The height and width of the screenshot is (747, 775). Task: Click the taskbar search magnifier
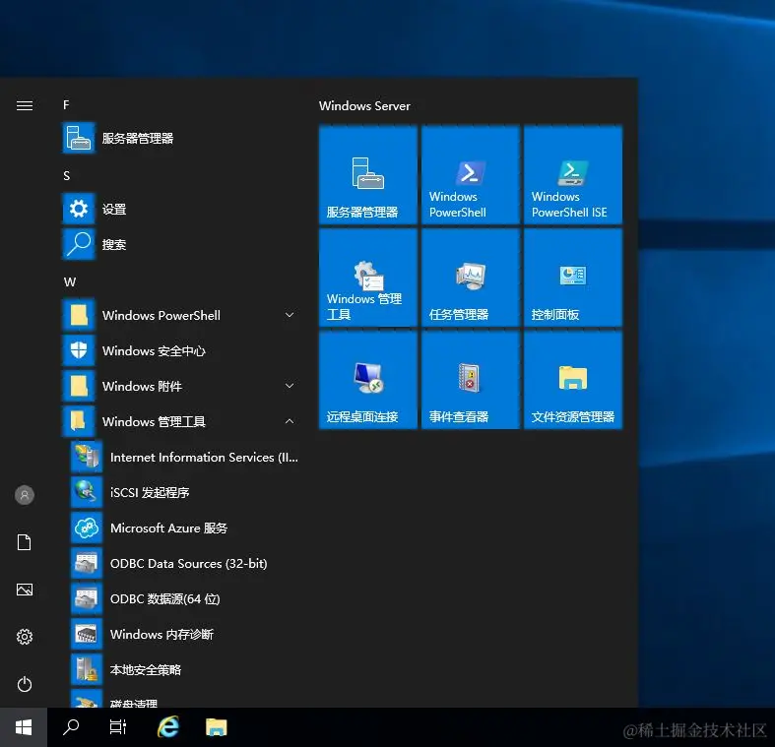point(71,727)
